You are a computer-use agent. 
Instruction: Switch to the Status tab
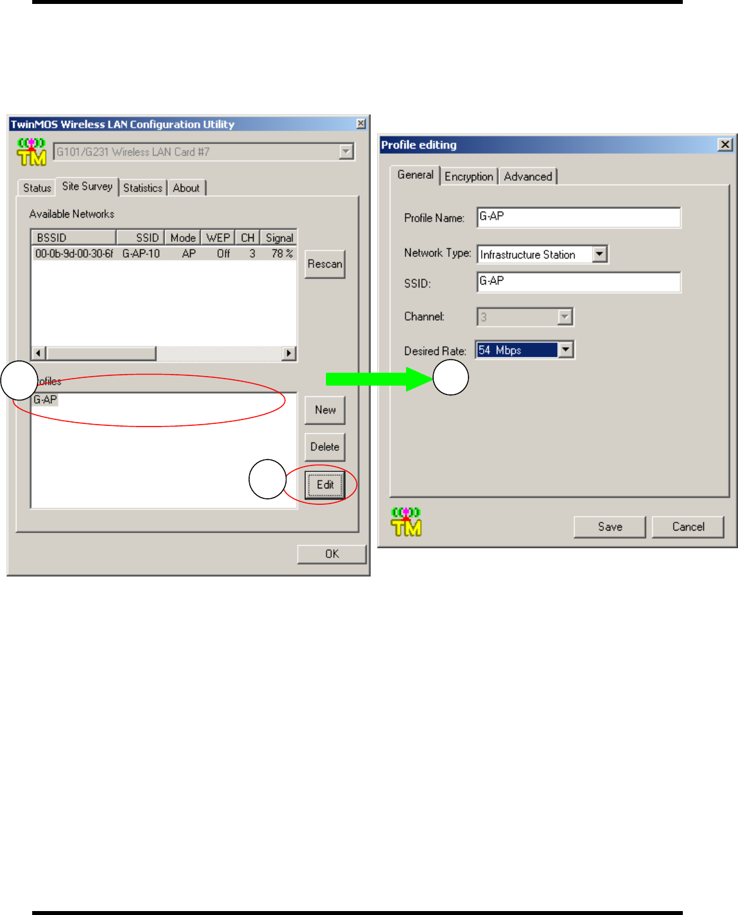point(37,188)
